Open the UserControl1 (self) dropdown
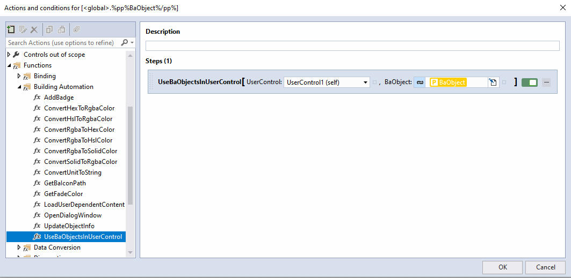571x278 pixels. point(327,82)
